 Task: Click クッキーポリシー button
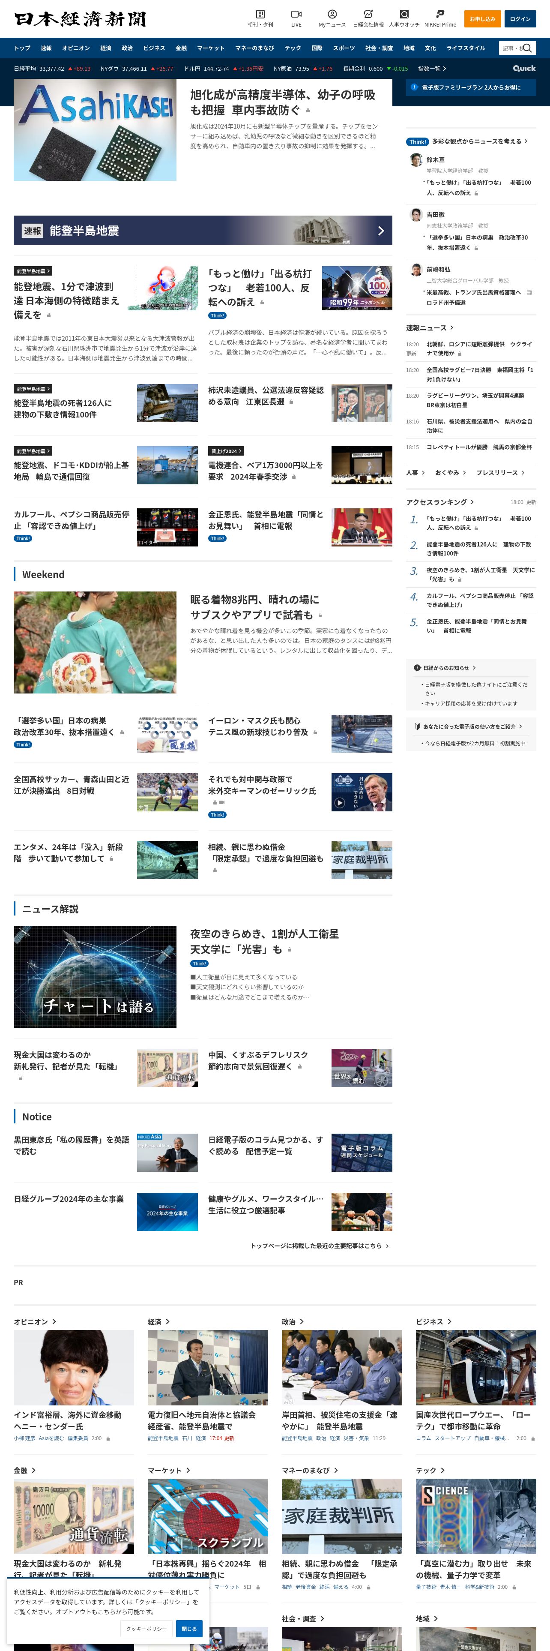click(x=146, y=1629)
